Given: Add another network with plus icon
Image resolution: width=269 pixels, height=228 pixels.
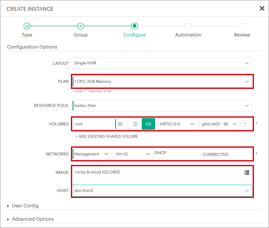Looking at the screenshot, I should point(256,153).
